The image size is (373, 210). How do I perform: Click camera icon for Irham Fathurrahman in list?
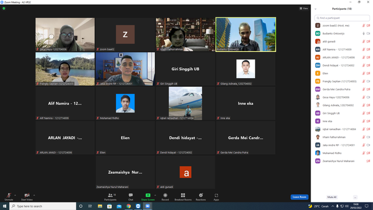pyautogui.click(x=368, y=137)
